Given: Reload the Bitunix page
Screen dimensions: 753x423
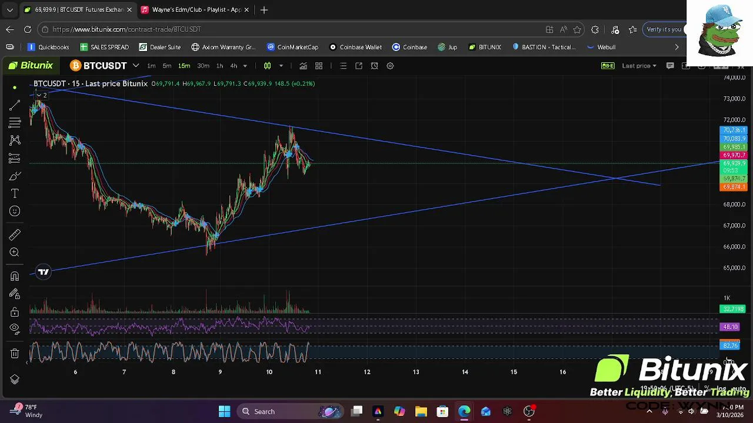Looking at the screenshot, I should point(28,29).
